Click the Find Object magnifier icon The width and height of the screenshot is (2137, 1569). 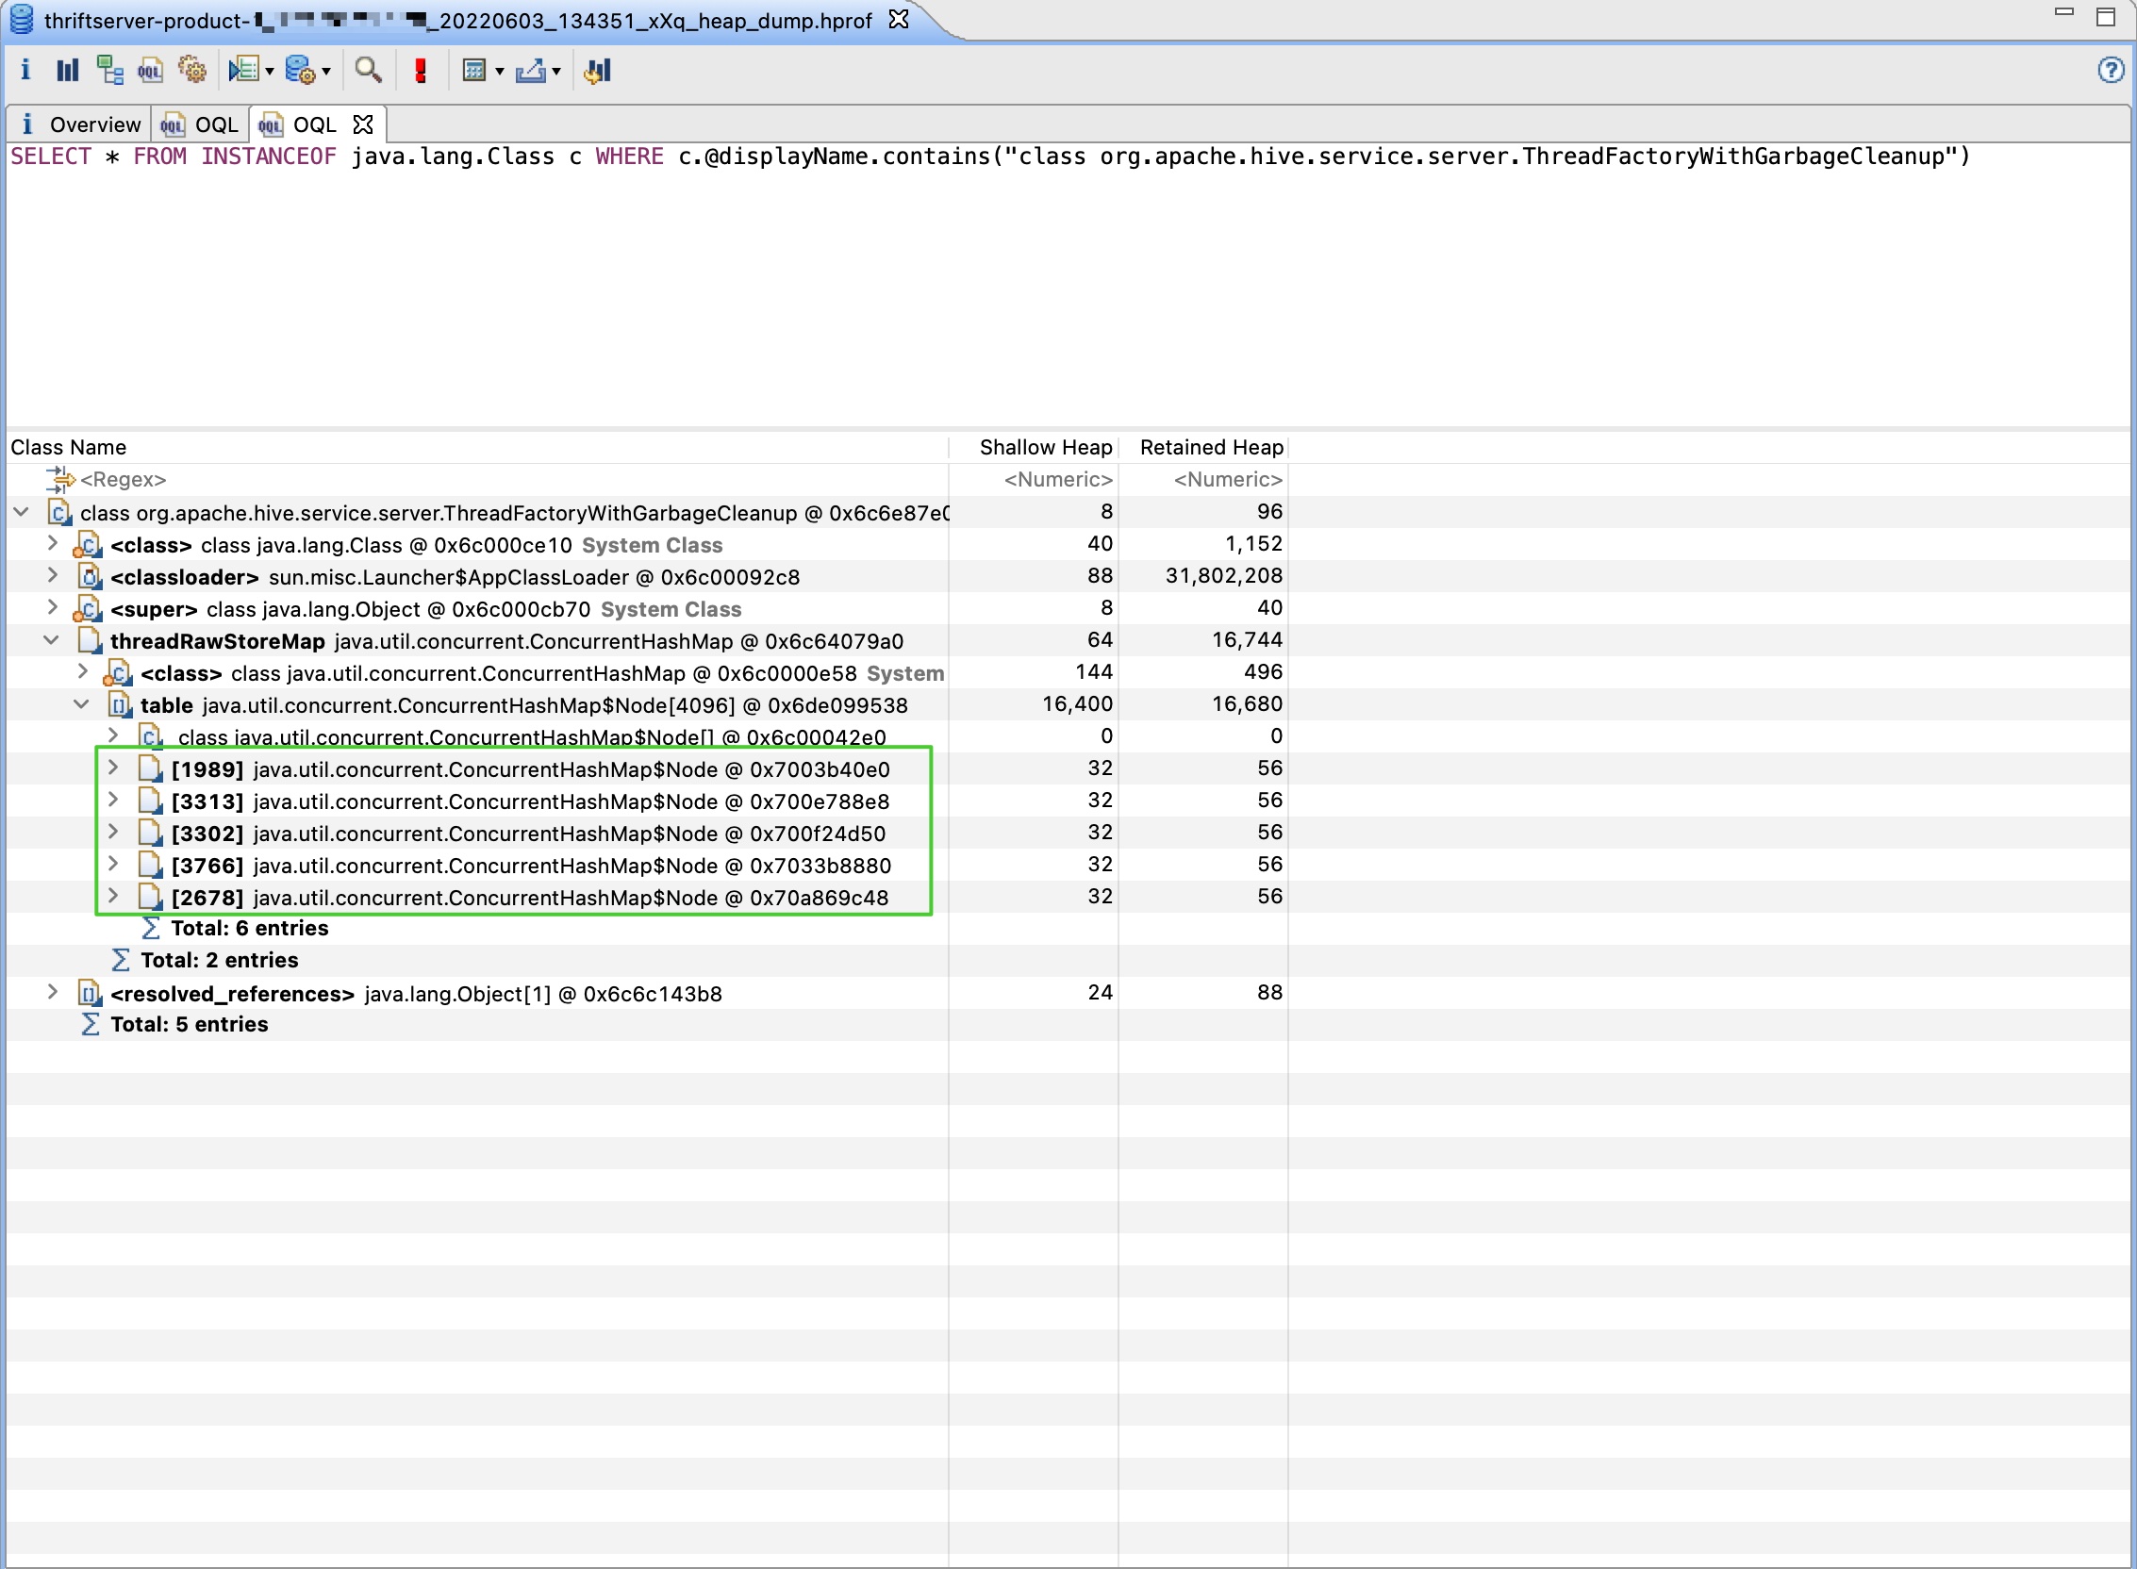368,71
